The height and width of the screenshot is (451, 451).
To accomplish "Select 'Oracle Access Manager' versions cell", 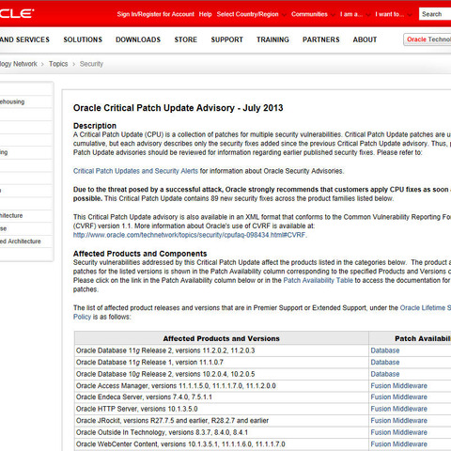I will pyautogui.click(x=222, y=386).
